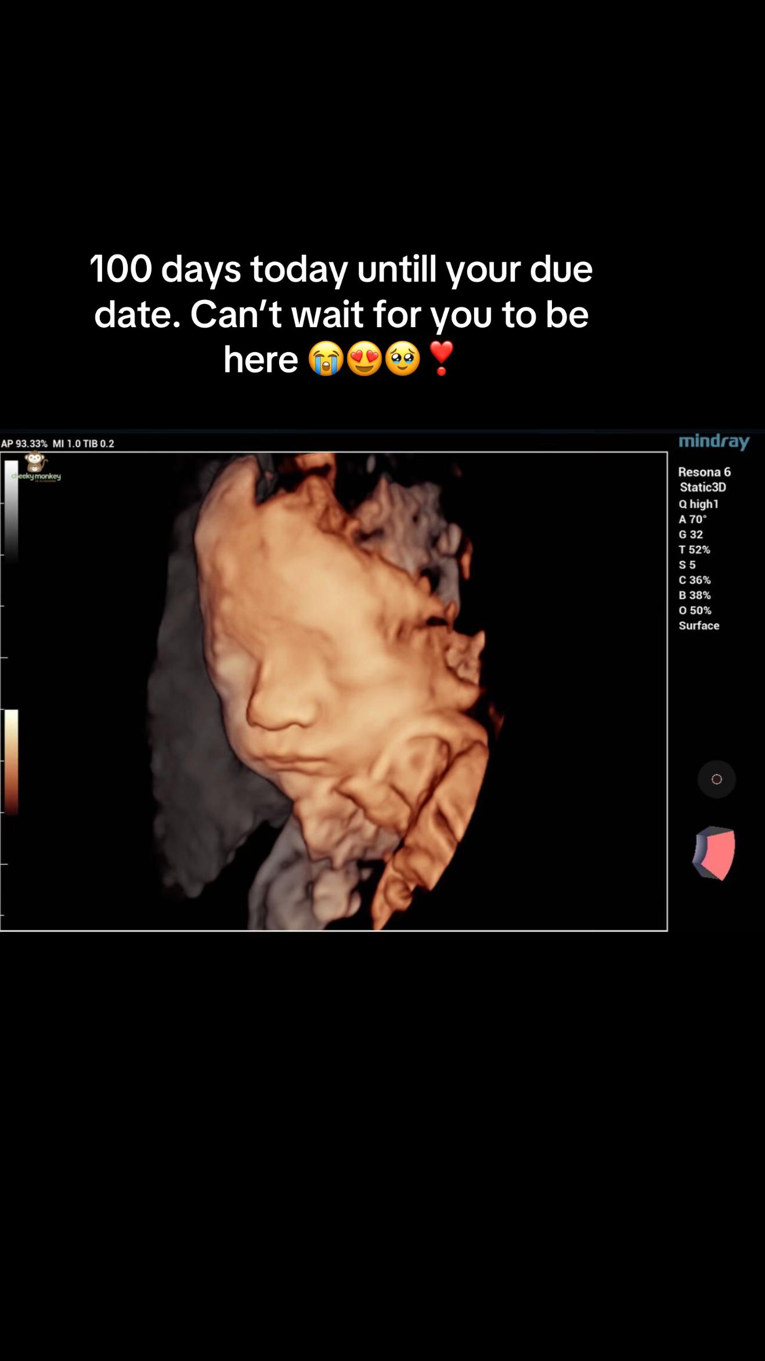
Task: Click the 3D volume orientation cube icon
Action: (714, 853)
